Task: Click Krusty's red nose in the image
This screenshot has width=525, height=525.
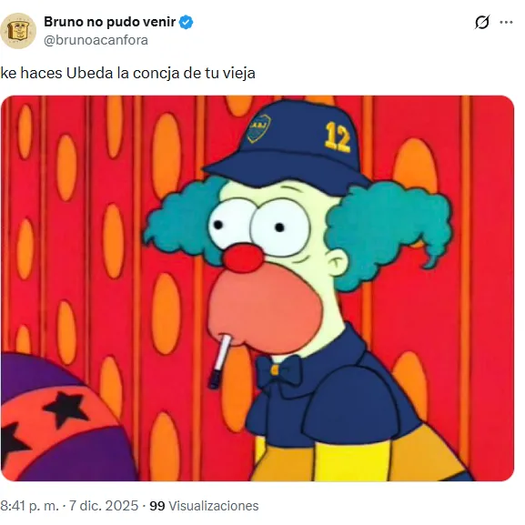Action: [x=243, y=257]
